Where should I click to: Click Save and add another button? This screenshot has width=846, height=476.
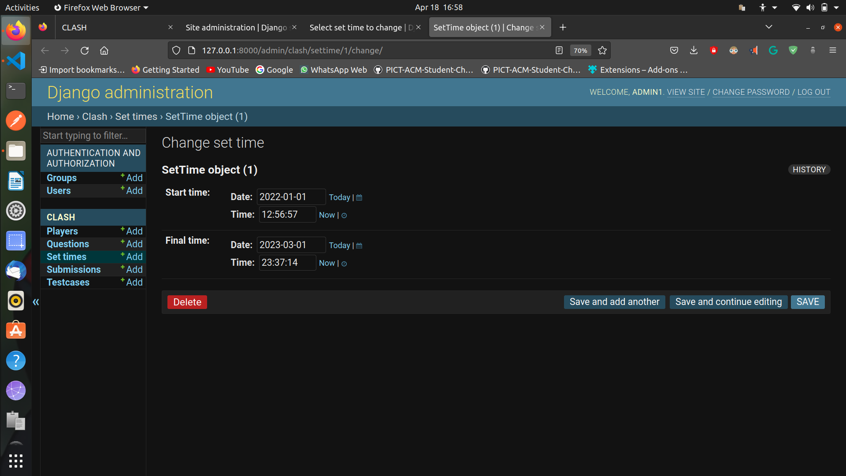coord(615,301)
